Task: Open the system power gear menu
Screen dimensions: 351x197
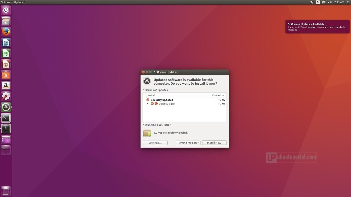Action: (x=348, y=2)
